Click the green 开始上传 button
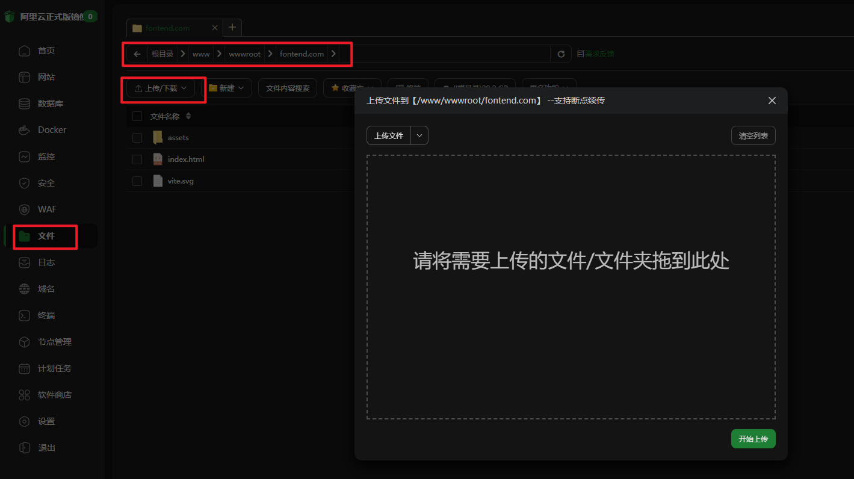Screen dimensions: 854x479 (x=753, y=439)
